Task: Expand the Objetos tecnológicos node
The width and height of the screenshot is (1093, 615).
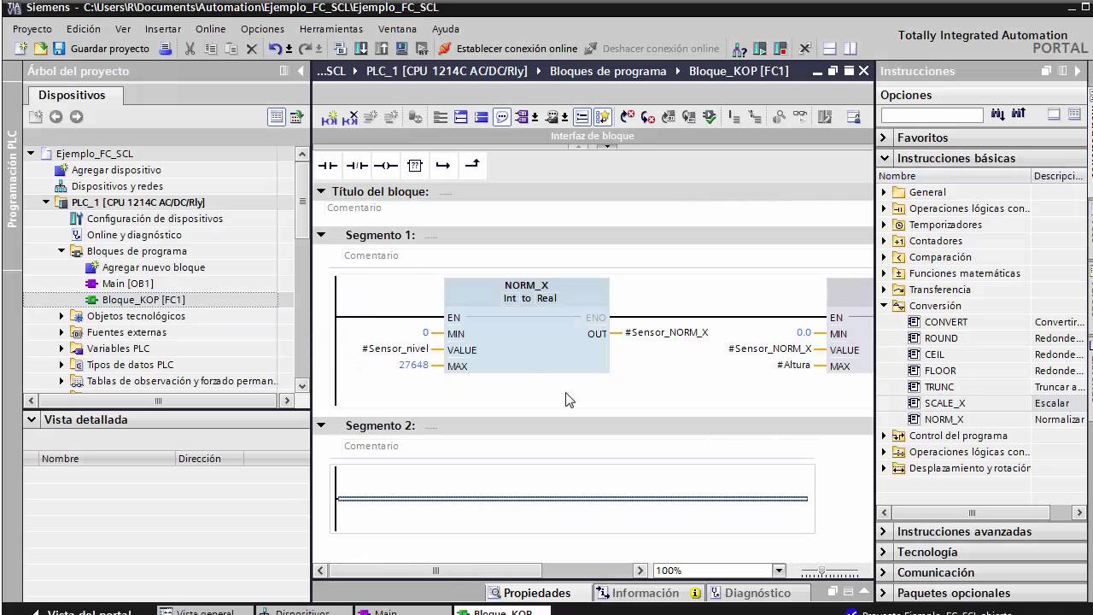Action: point(61,316)
